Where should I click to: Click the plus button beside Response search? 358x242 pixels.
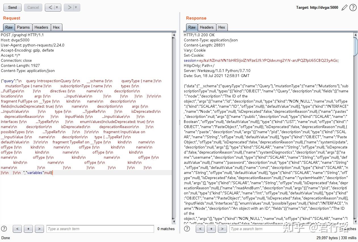(x=211, y=229)
